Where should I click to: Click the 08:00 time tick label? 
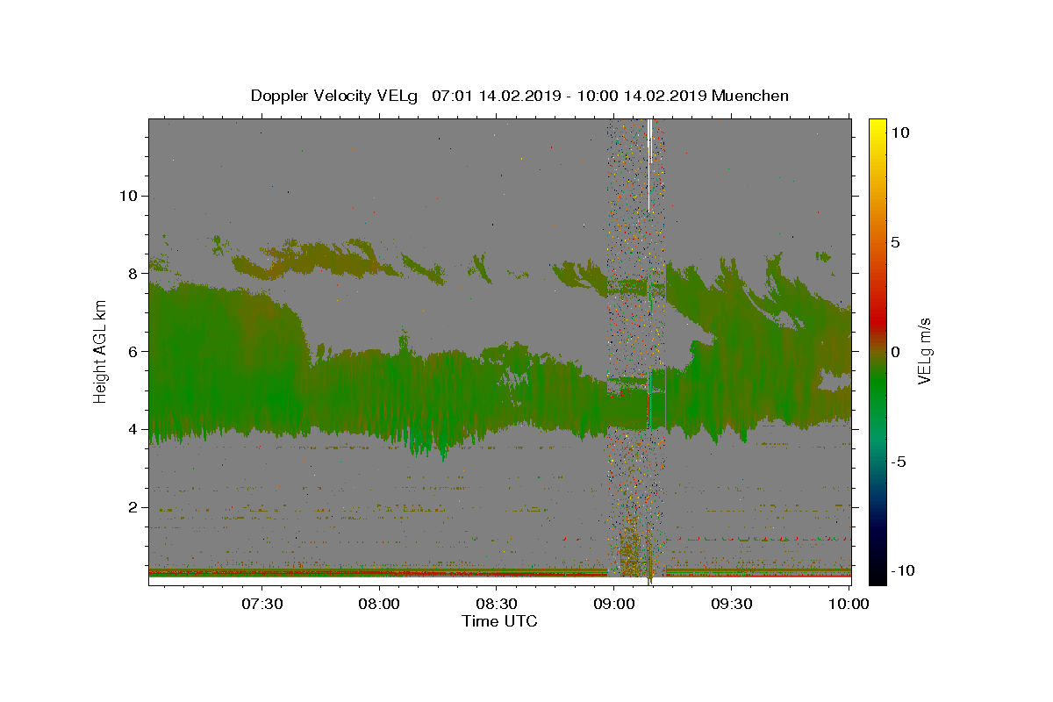(380, 604)
